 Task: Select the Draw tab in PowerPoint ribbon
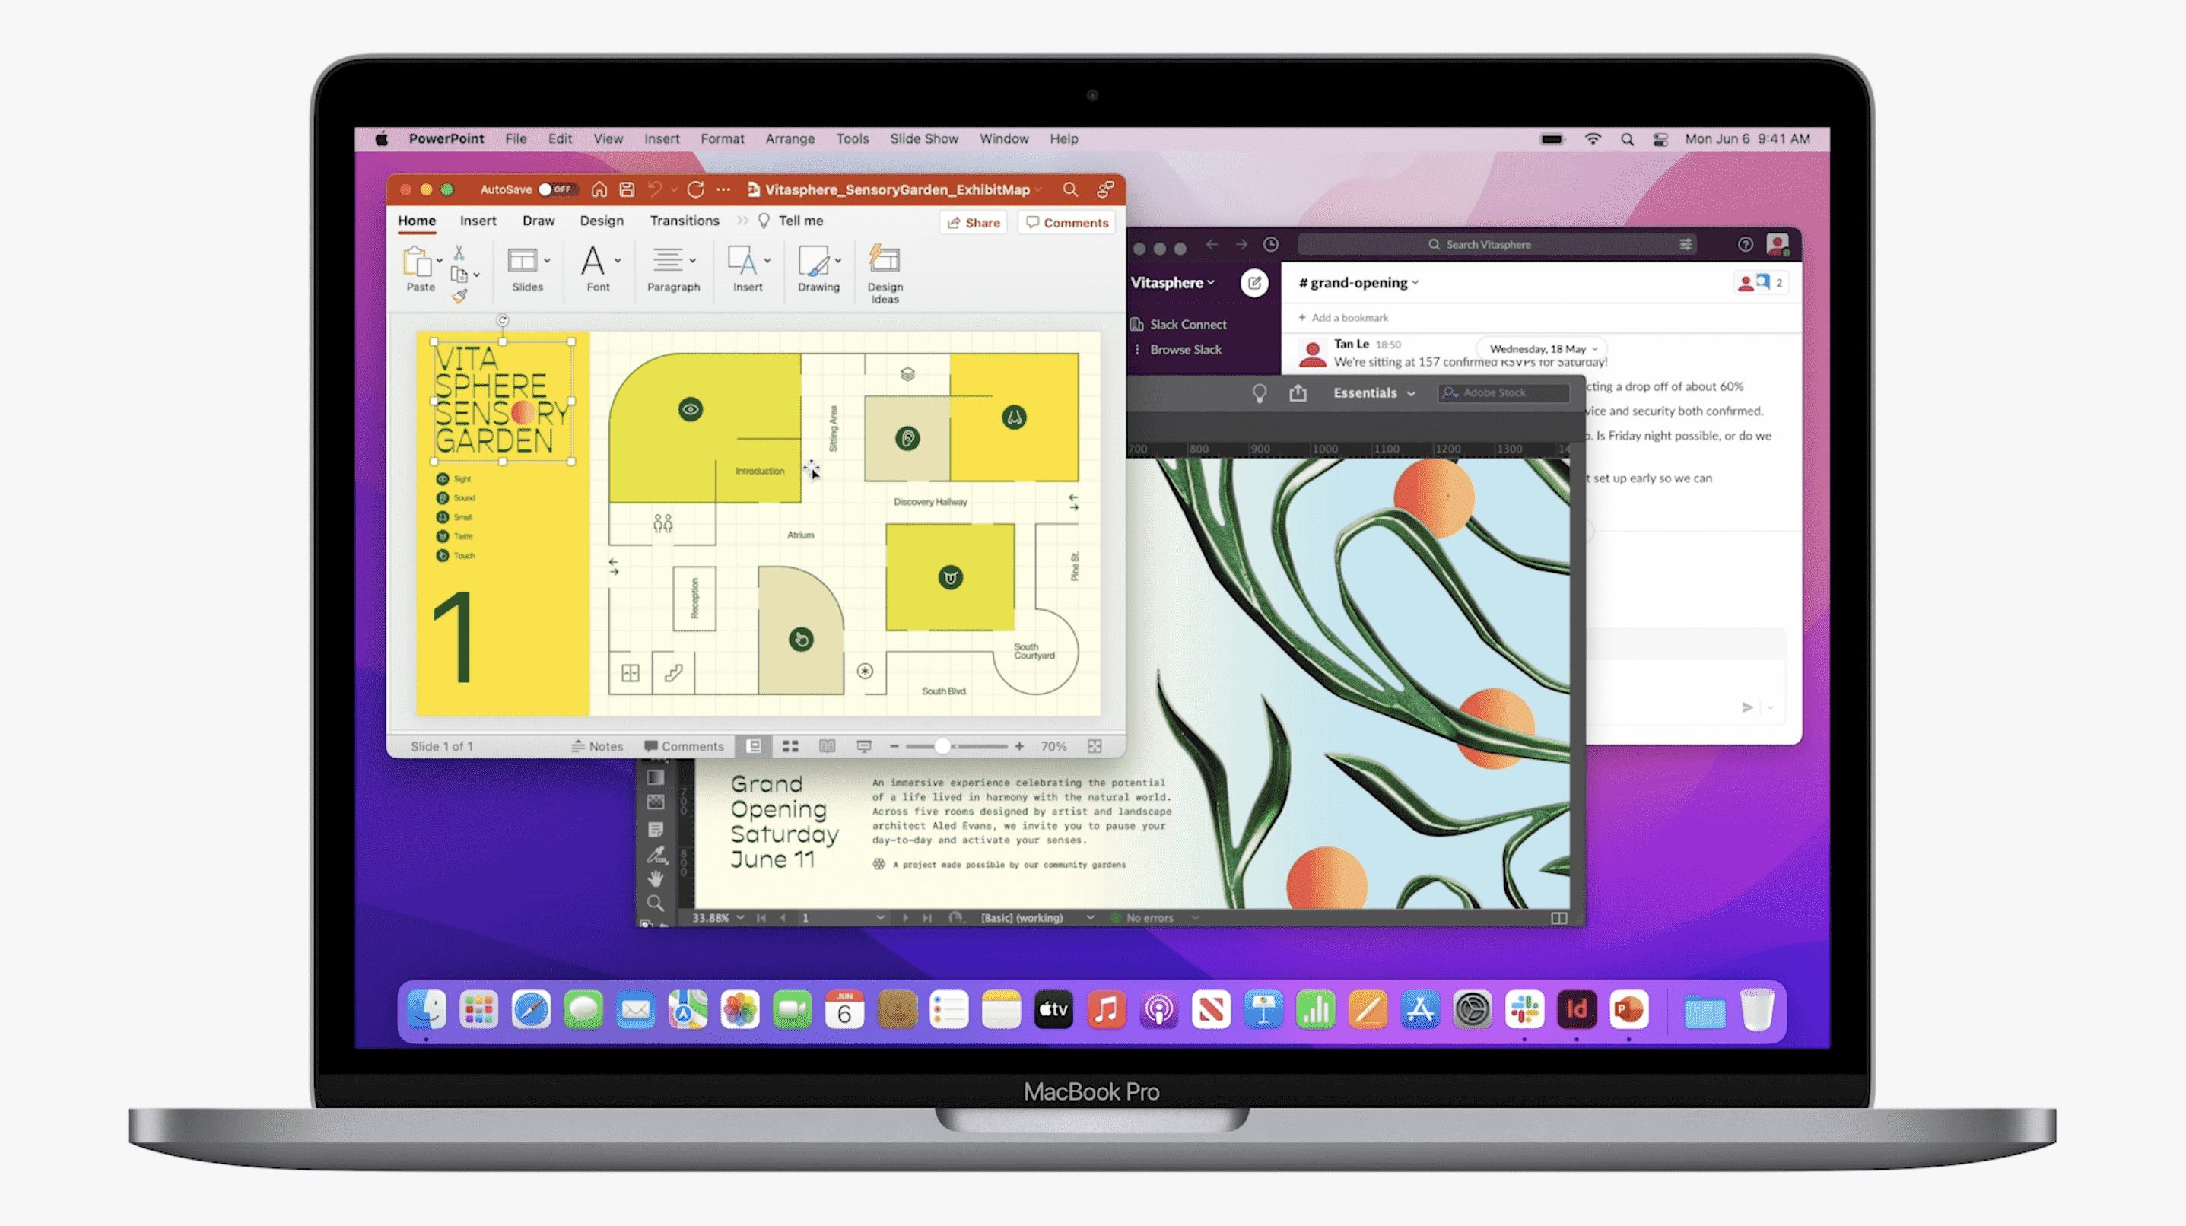coord(536,221)
